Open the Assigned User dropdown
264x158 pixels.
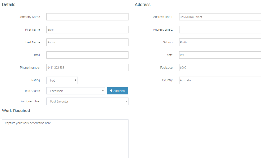pyautogui.click(x=87, y=101)
